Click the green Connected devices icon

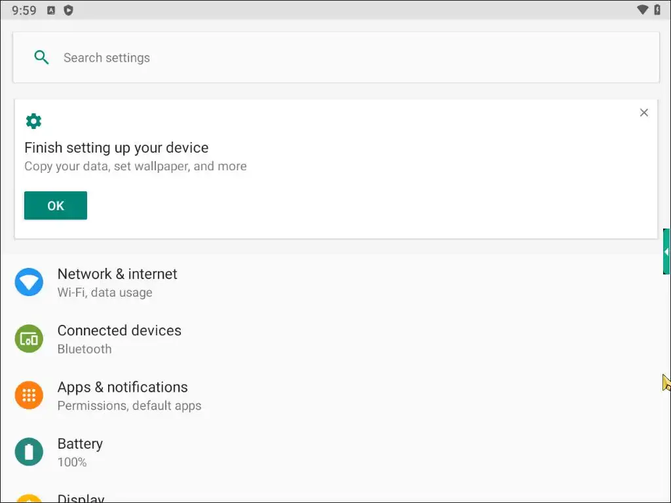tap(29, 339)
